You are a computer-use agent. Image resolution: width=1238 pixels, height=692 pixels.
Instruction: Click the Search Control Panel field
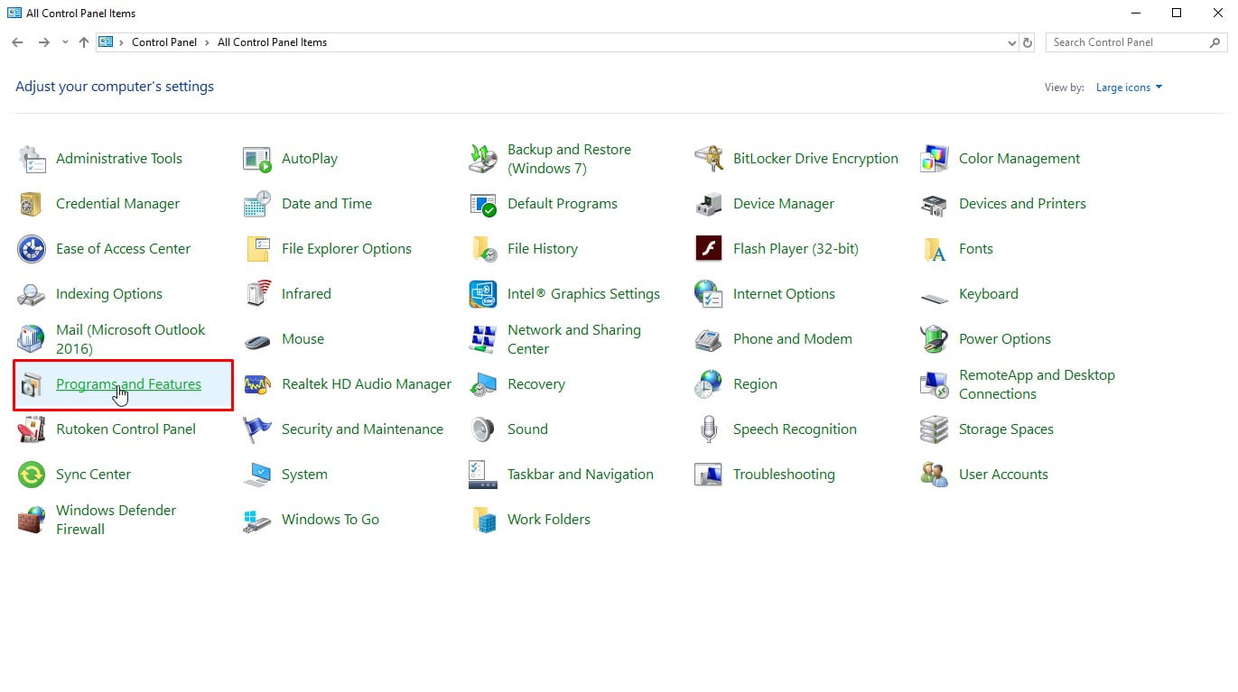pos(1136,42)
